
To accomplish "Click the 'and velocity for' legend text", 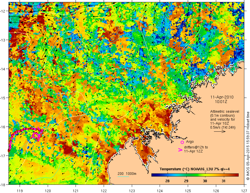I will 222,119.
